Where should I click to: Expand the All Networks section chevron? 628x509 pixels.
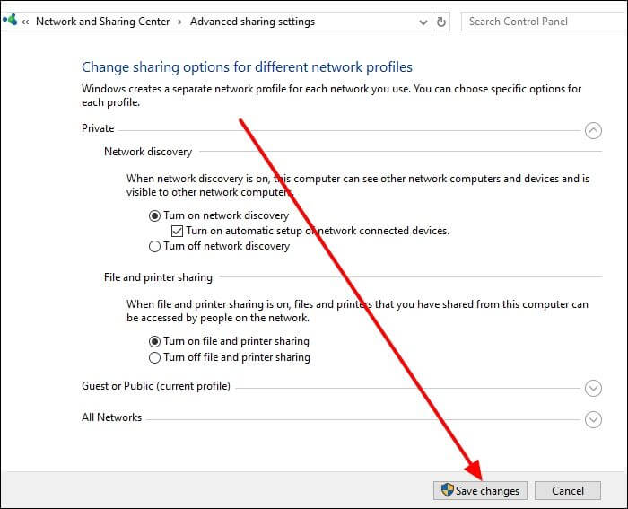(x=593, y=419)
